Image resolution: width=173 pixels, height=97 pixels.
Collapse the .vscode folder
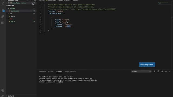click(x=8, y=8)
